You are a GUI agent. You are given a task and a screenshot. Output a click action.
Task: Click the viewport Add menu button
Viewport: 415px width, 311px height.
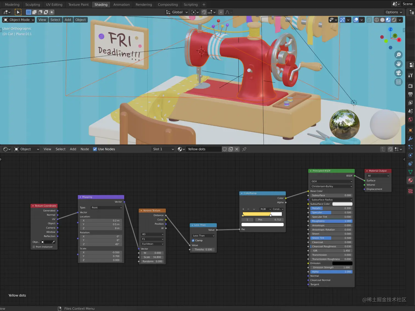tap(68, 20)
